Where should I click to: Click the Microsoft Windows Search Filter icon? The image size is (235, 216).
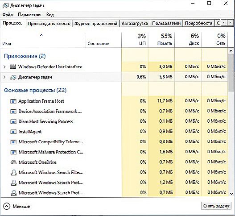13,173
